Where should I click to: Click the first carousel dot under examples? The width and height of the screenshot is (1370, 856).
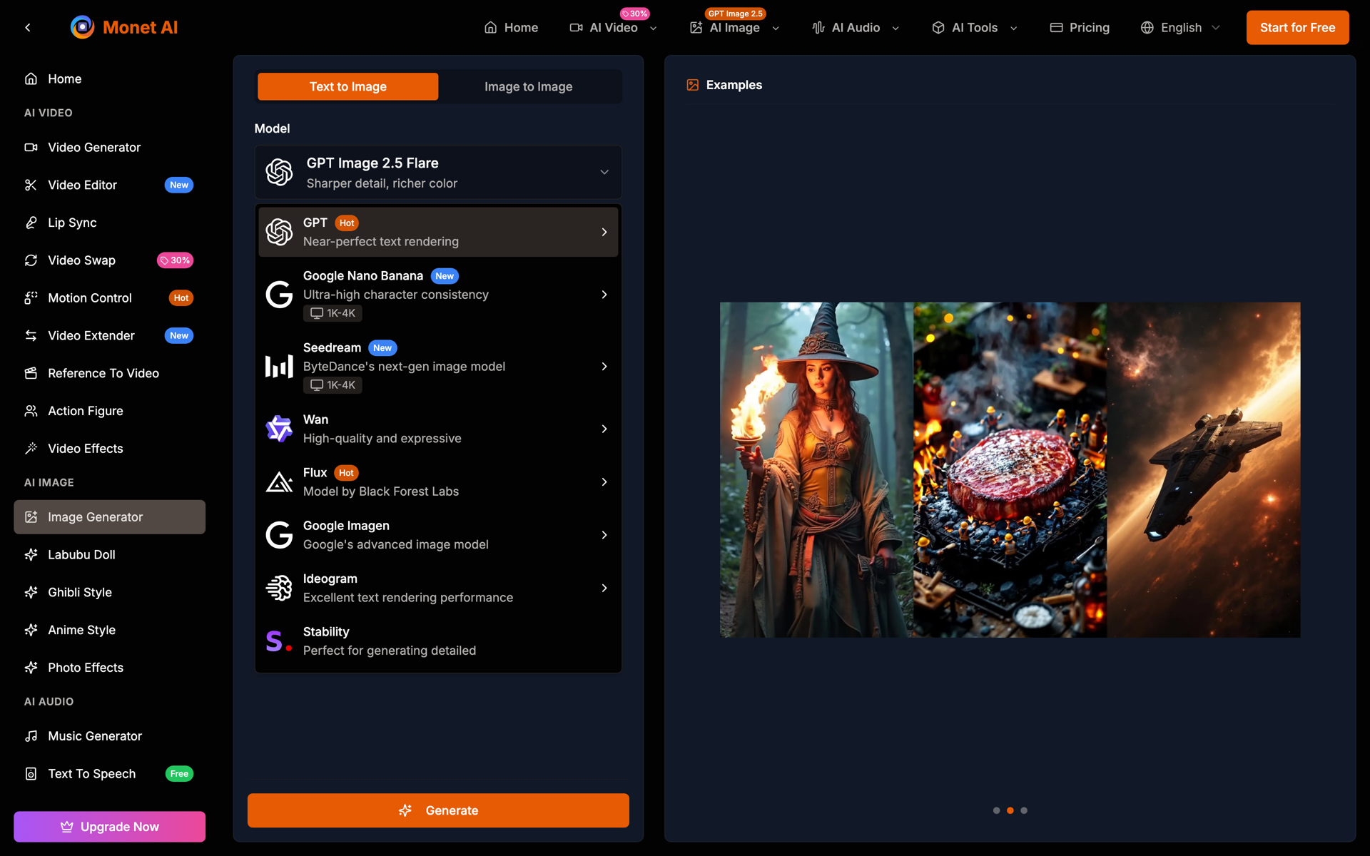coord(996,811)
